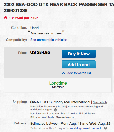Image resolution: width=114 pixels, height=132 pixels.
Task: Click the listing title heading
Action: pos(59,8)
